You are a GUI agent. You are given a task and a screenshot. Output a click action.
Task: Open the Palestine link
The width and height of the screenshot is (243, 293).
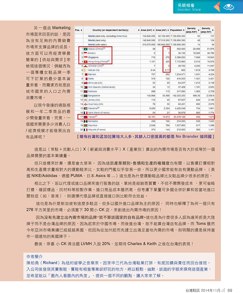93,108
